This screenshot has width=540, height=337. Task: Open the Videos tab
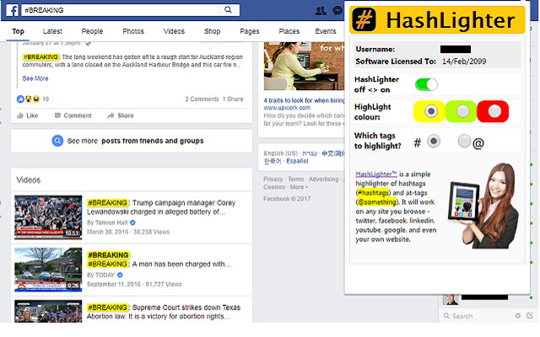(174, 31)
